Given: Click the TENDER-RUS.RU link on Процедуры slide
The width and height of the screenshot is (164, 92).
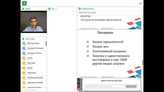Looking at the screenshot, I should tap(107, 77).
